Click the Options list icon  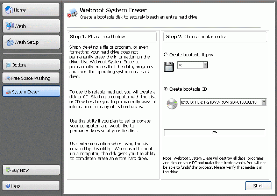[x=8, y=65]
